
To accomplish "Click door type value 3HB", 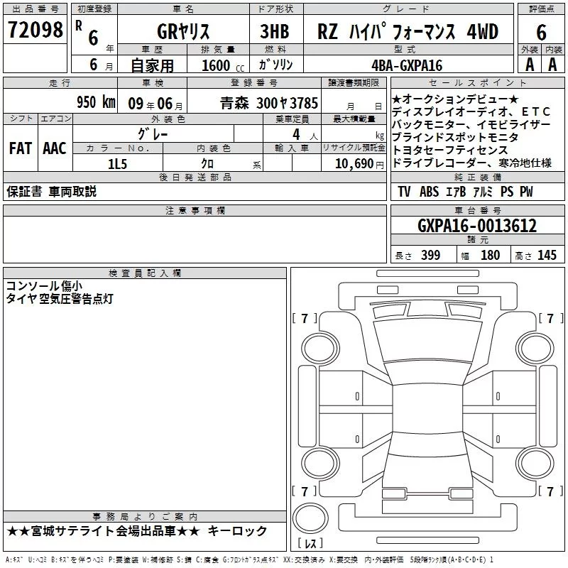I will click(x=275, y=31).
